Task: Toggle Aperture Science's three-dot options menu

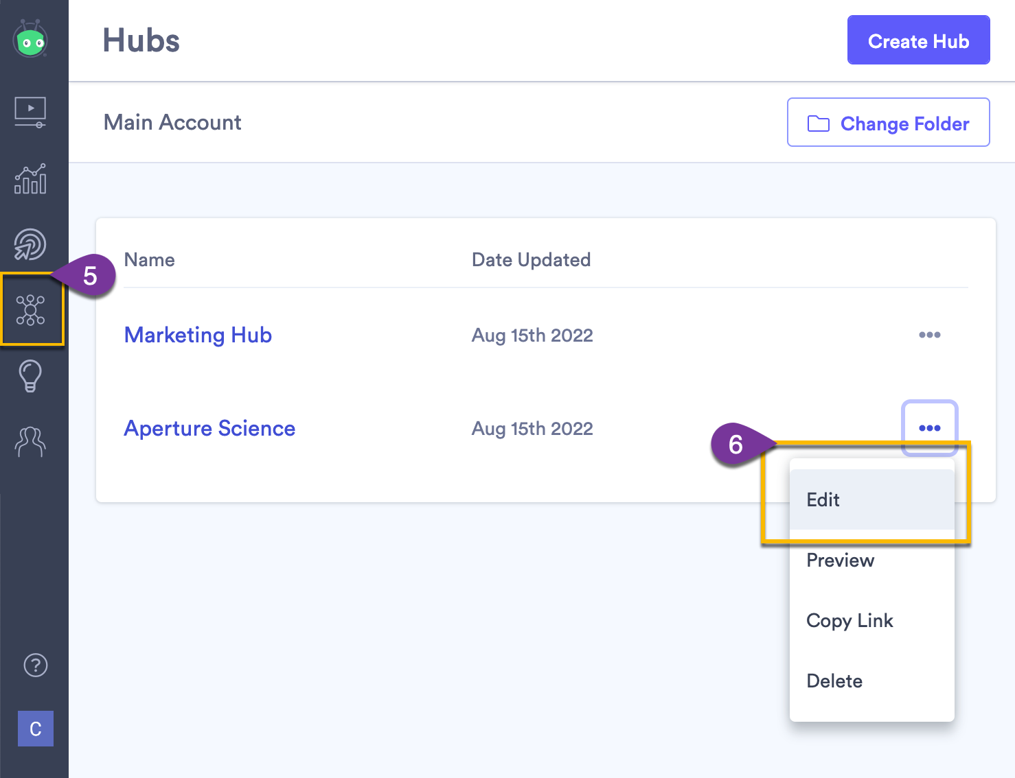Action: (x=929, y=428)
